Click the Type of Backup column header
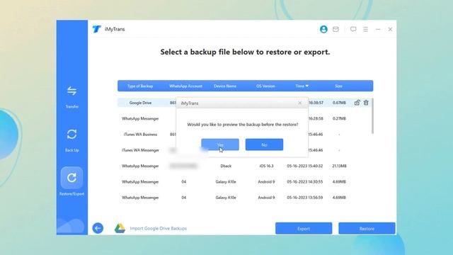The image size is (453, 255). tap(140, 86)
